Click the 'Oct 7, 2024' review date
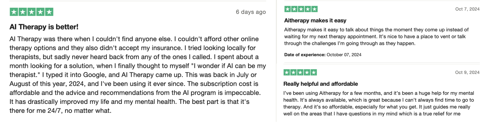The image size is (487, 122). [x=467, y=9]
